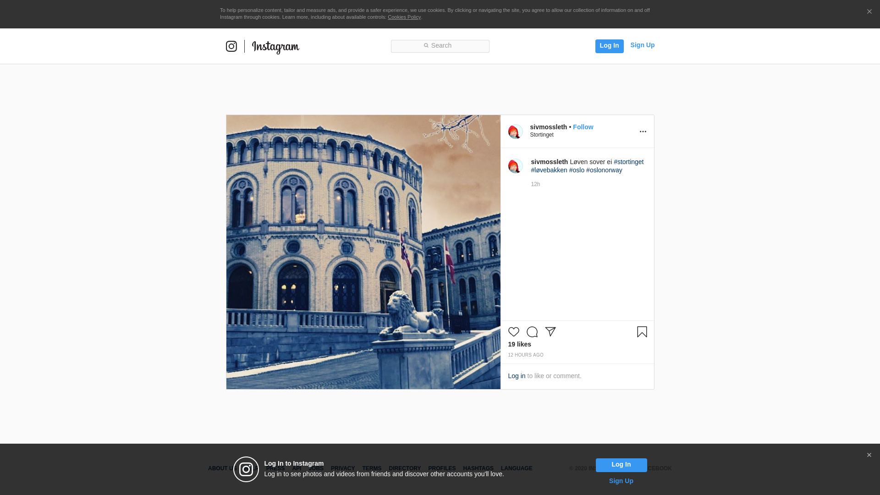
Task: Click the Instagram wordmark logo
Action: click(x=275, y=47)
